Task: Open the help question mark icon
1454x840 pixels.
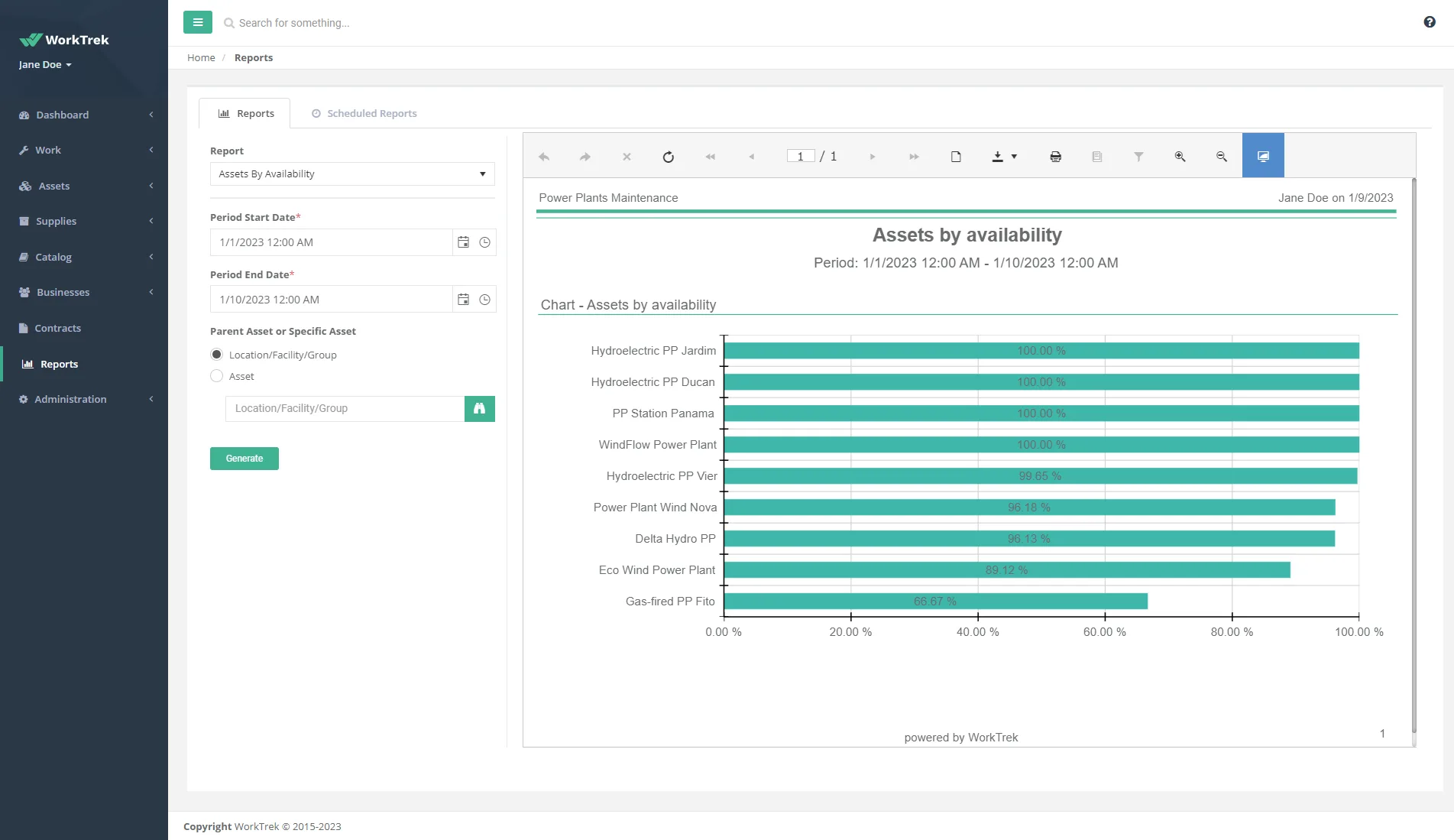Action: pos(1429,22)
